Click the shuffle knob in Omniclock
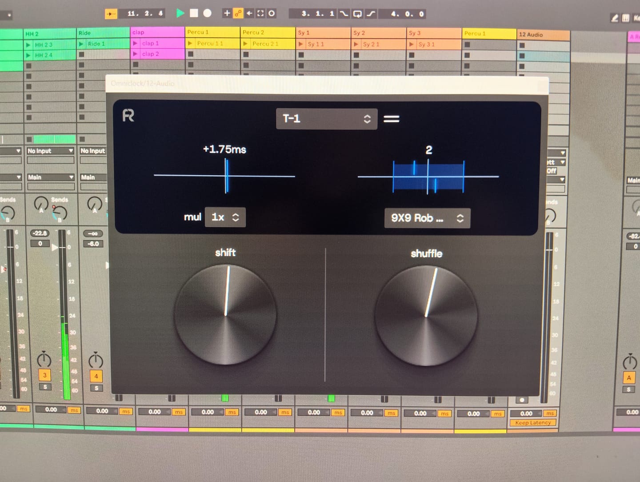 [x=426, y=316]
